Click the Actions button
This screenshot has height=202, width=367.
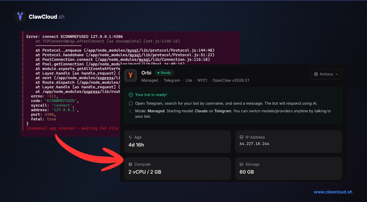click(326, 74)
